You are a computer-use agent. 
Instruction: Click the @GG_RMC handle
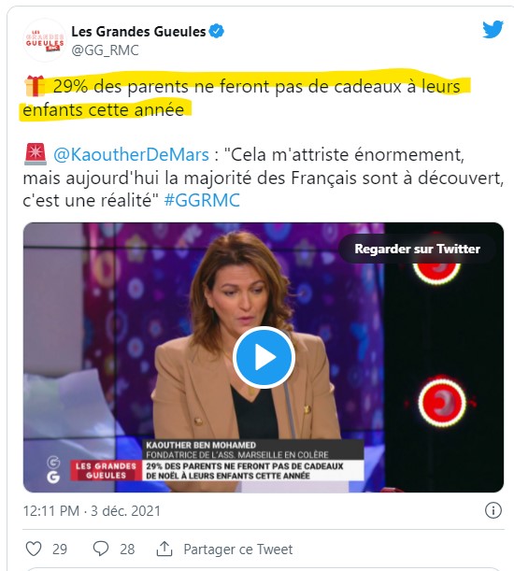(105, 50)
